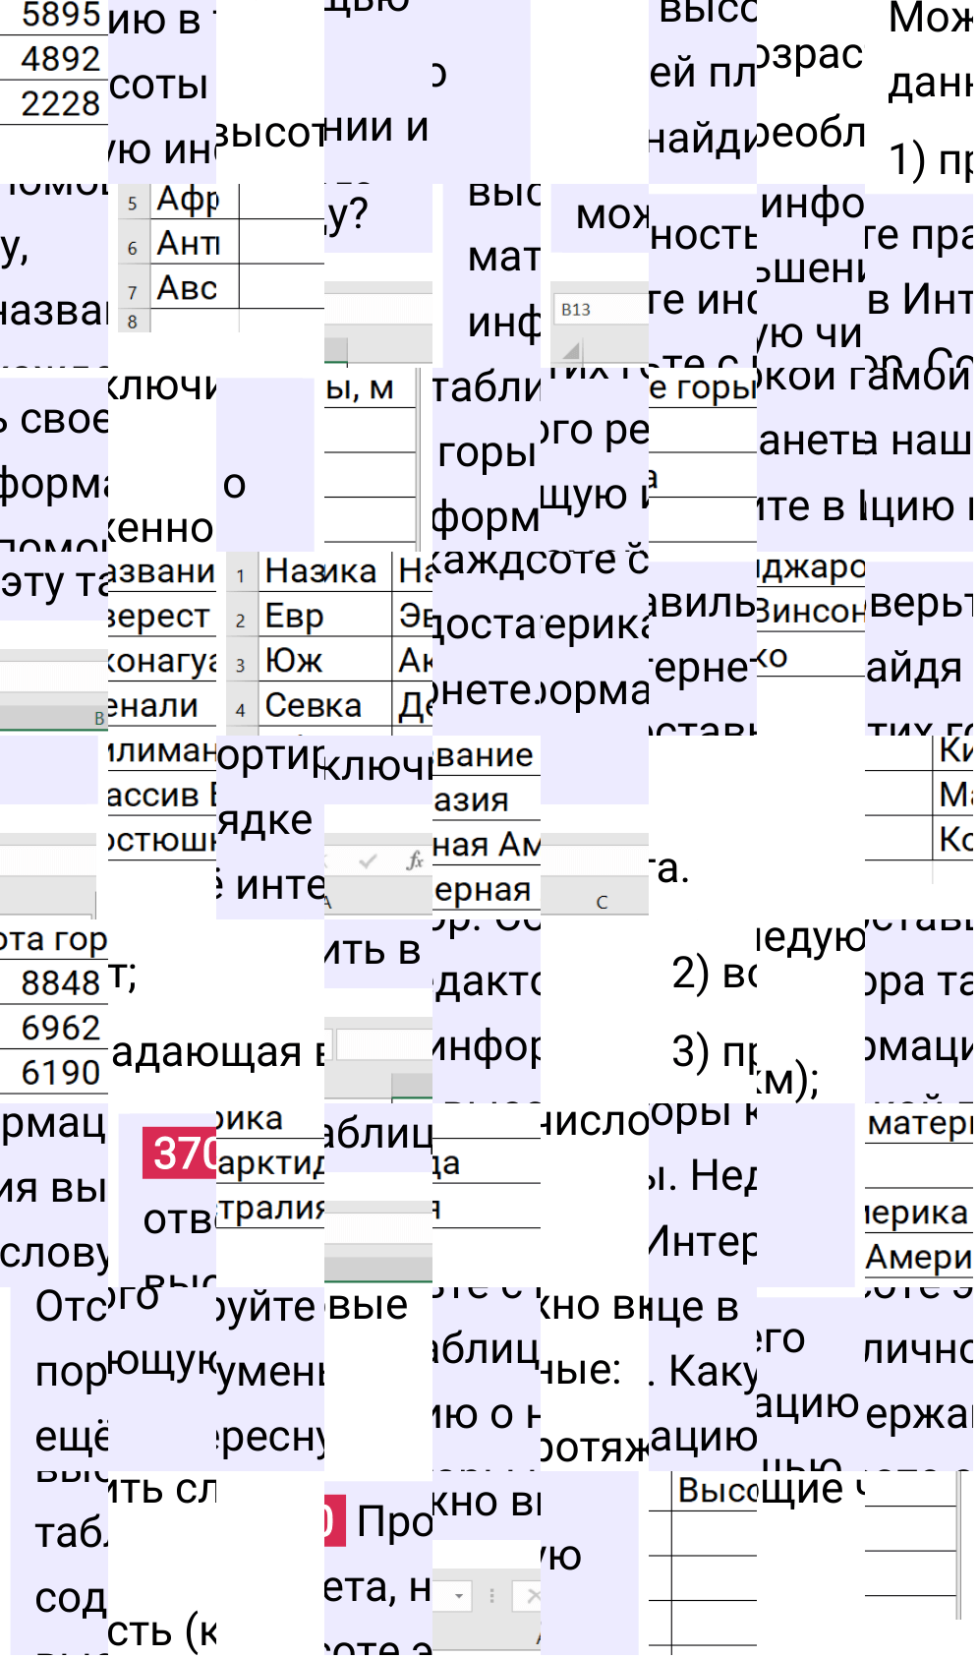Click the Высо table header cell
The height and width of the screenshot is (1658, 978).
click(x=715, y=1492)
